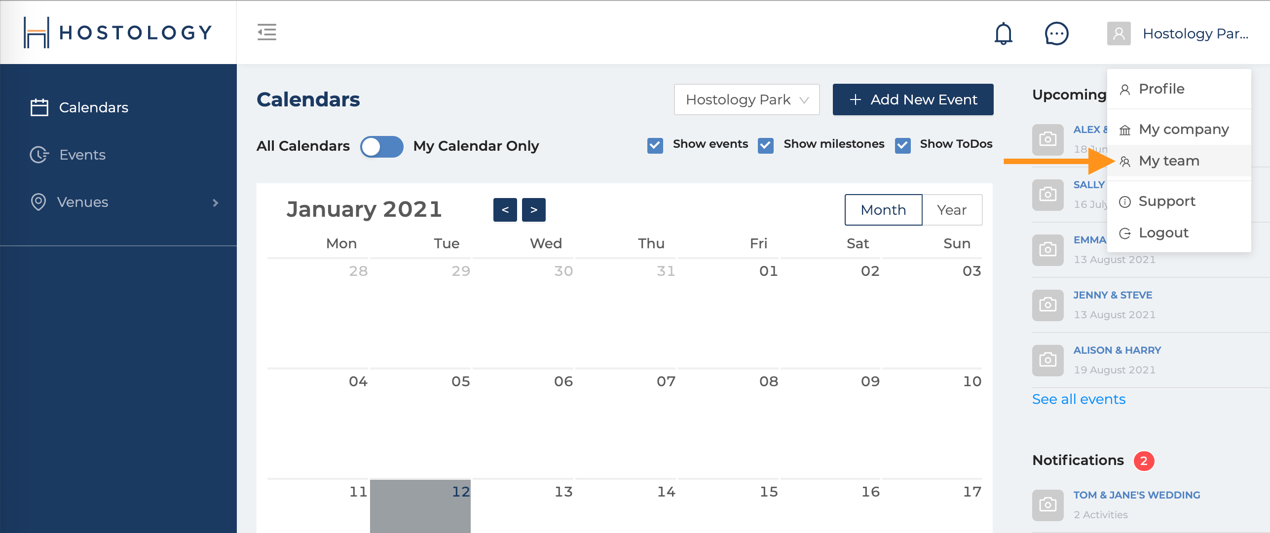Image resolution: width=1270 pixels, height=533 pixels.
Task: Select the highlighted day 12 cell
Action: [420, 506]
